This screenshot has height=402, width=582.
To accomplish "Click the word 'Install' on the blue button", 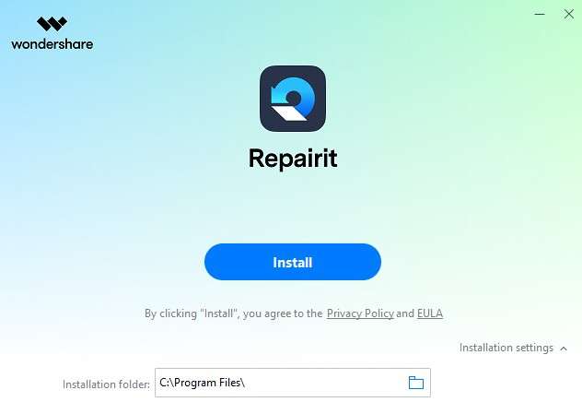I will [x=293, y=262].
